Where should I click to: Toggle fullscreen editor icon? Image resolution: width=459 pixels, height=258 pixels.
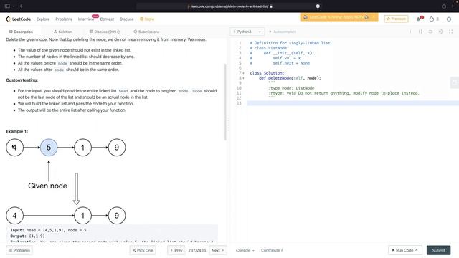pos(451,32)
